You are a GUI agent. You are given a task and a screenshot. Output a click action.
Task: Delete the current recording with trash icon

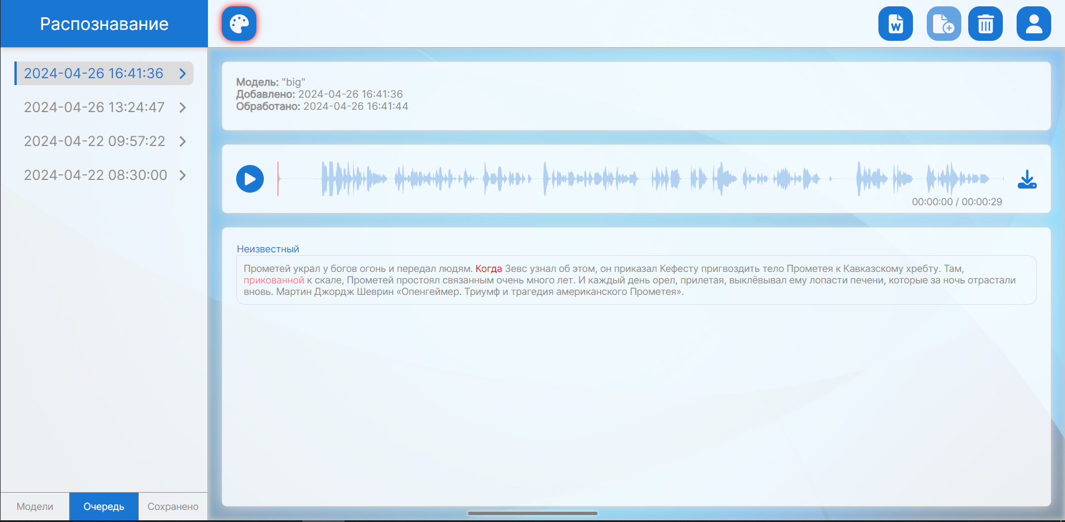(x=986, y=24)
